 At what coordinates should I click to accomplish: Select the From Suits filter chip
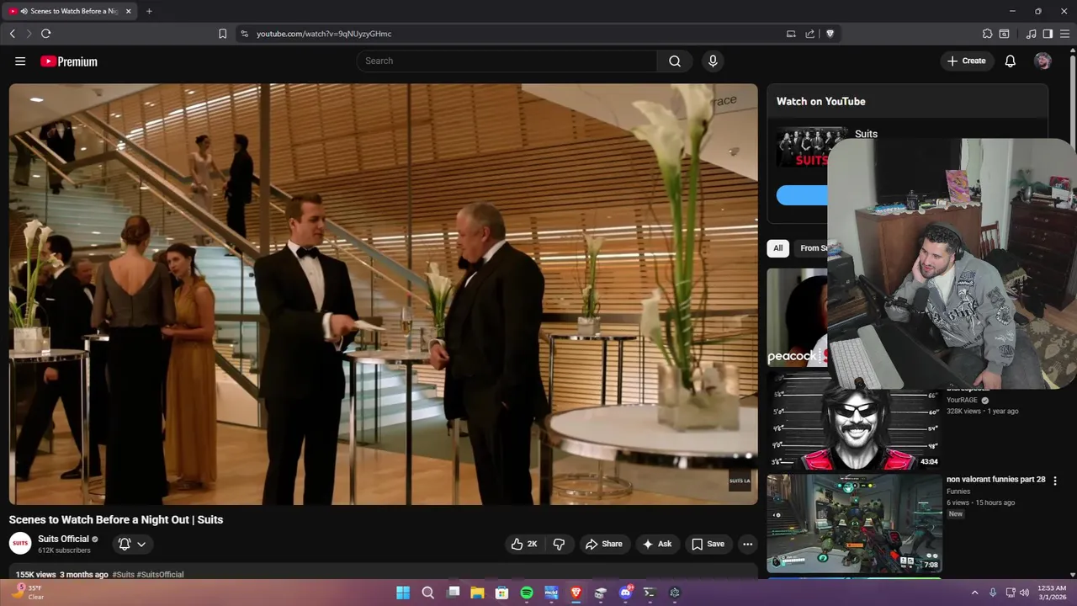pos(812,248)
